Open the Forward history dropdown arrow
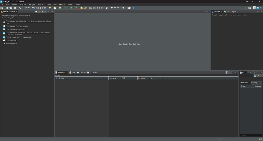Image resolution: width=263 pixels, height=141 pixels. click(x=126, y=8)
